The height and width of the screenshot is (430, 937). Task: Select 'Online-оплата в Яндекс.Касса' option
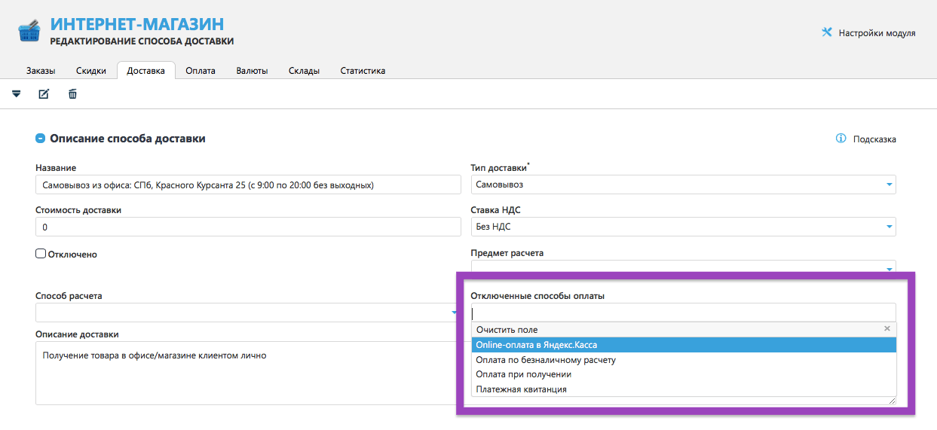684,345
